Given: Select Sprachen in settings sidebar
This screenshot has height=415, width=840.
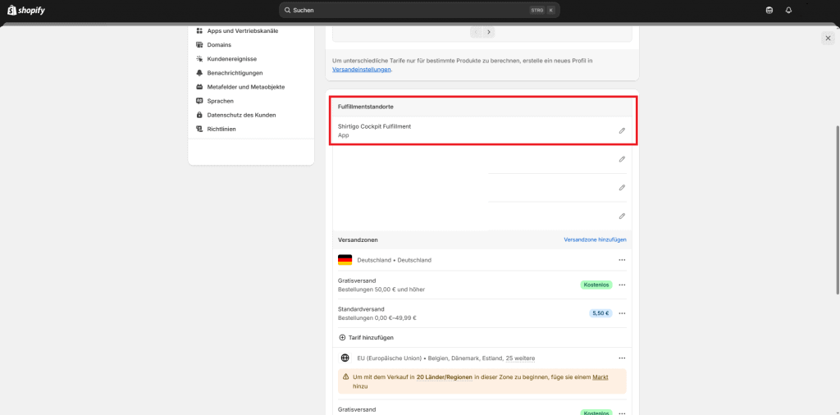Looking at the screenshot, I should 220,101.
